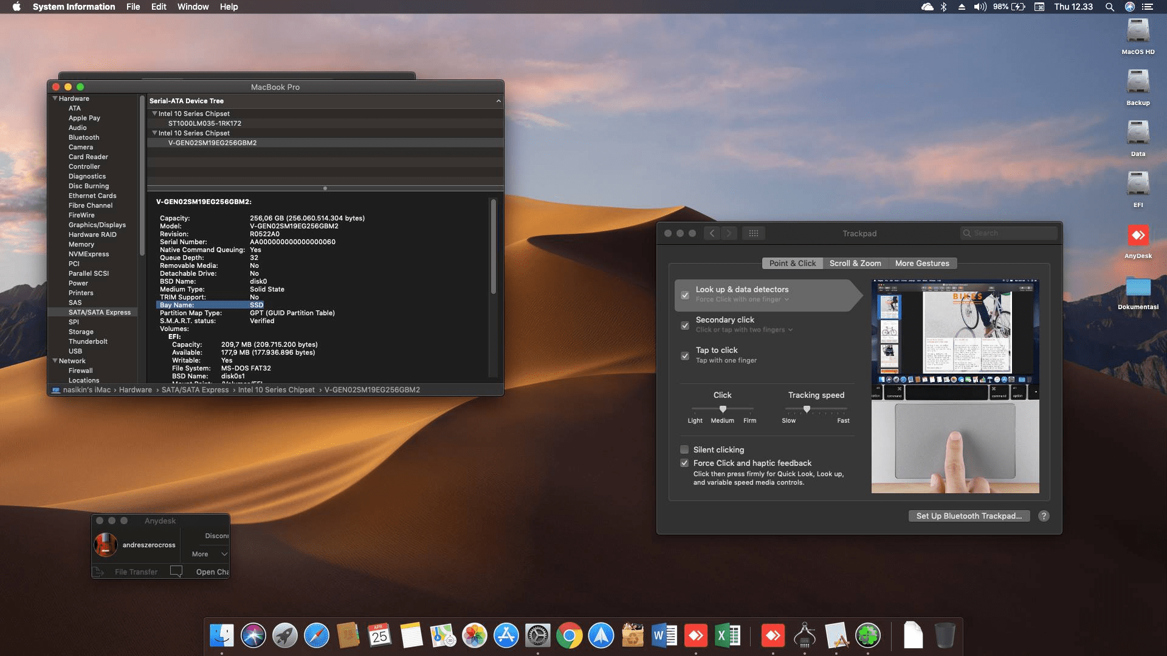Click the Trackpad gesture preview video
Viewport: 1167px width, 656px height.
point(955,386)
